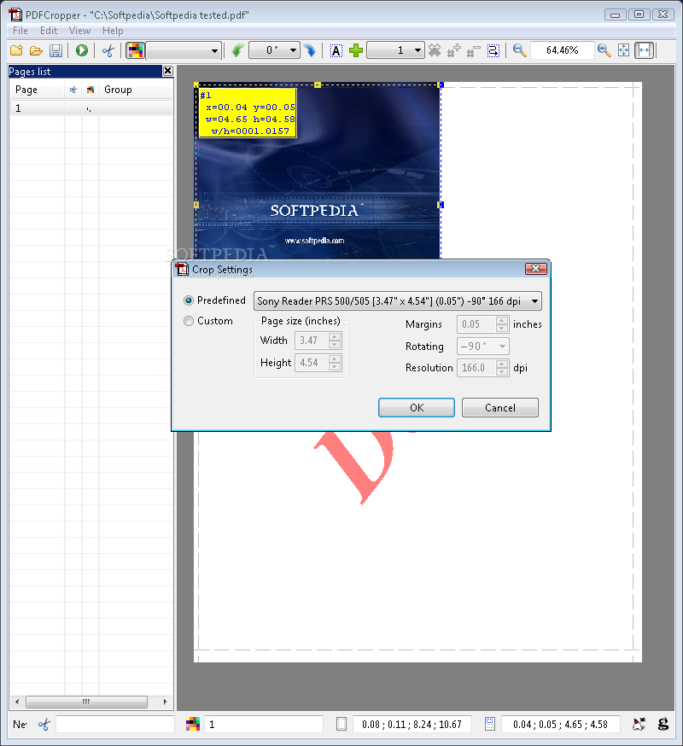Image resolution: width=683 pixels, height=746 pixels.
Task: Click the greyed delete-area cross icon
Action: tap(434, 50)
